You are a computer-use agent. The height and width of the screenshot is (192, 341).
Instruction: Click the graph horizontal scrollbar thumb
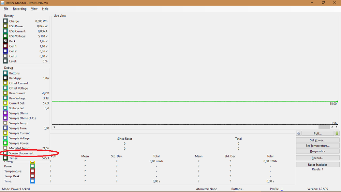point(324,127)
